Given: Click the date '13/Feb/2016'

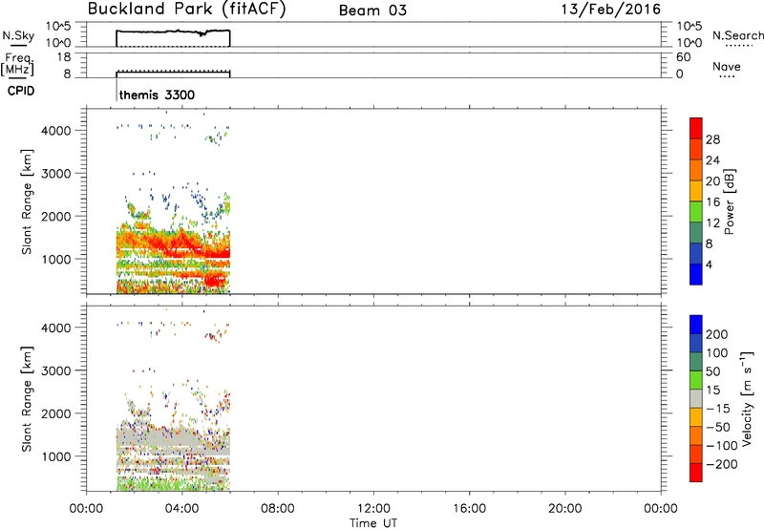Looking at the screenshot, I should pyautogui.click(x=610, y=10).
